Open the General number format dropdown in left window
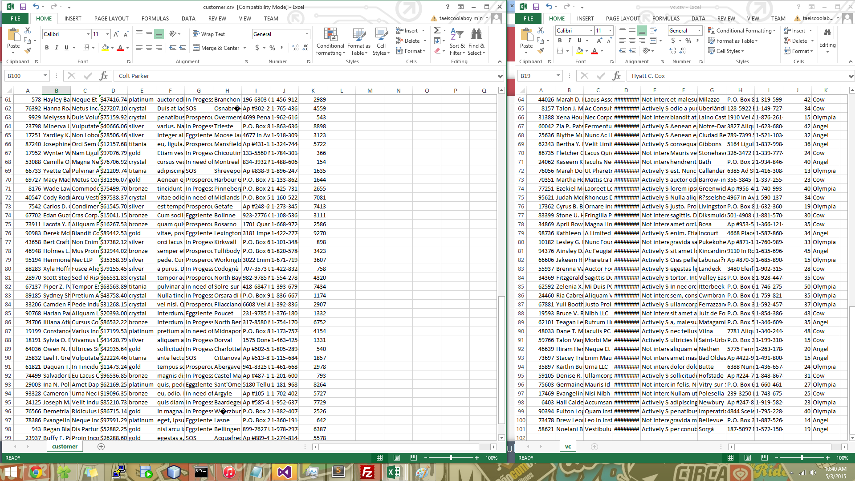855x481 pixels. tap(307, 34)
